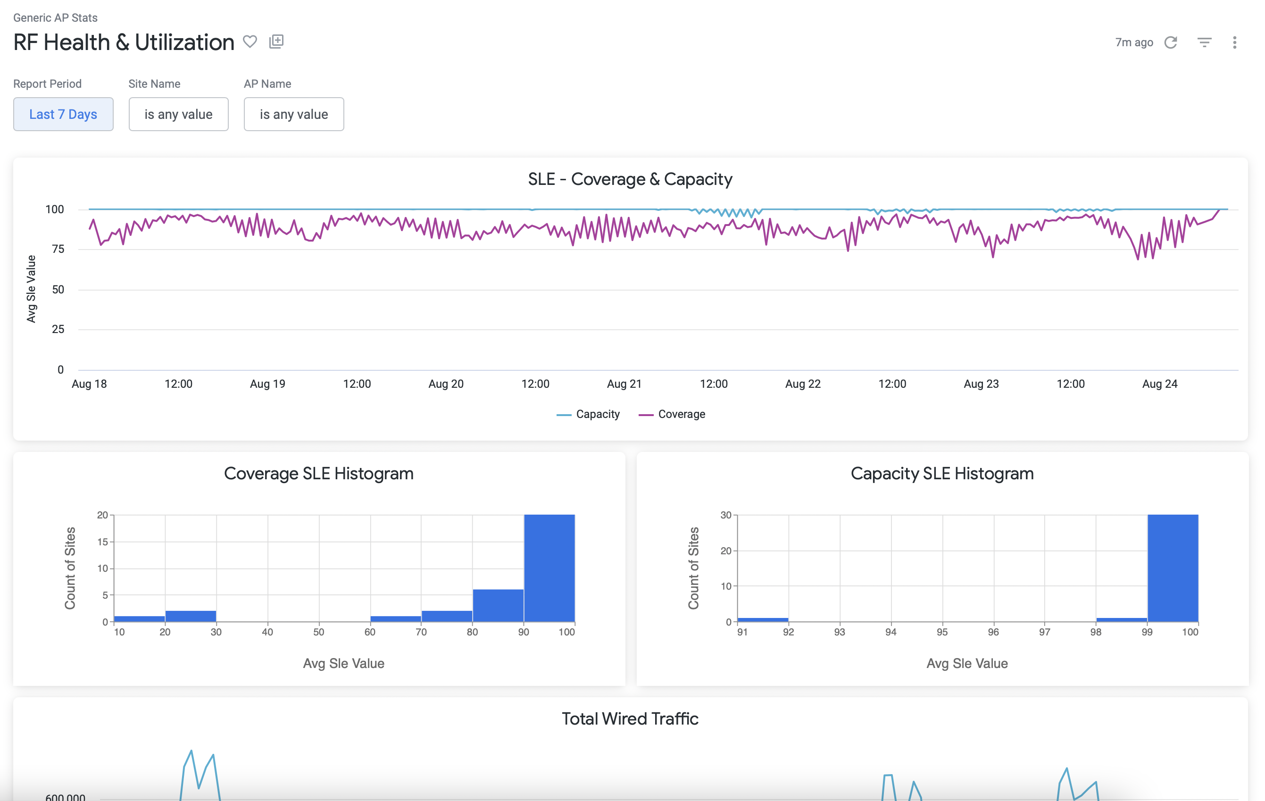Image resolution: width=1265 pixels, height=801 pixels.
Task: Click the SLE - Coverage & Capacity title
Action: (630, 179)
